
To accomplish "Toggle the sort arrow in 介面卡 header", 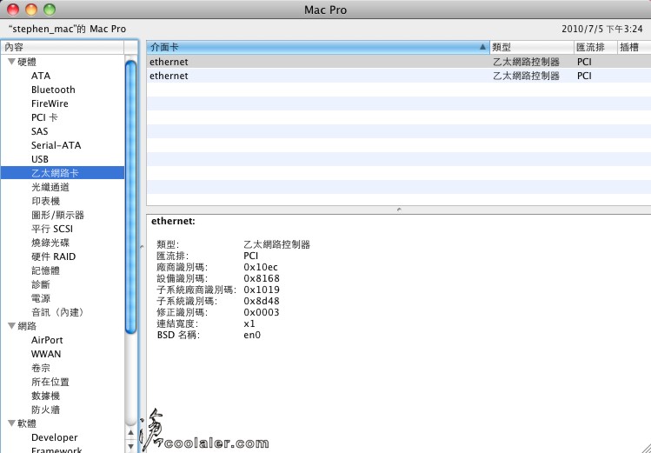I will click(482, 47).
